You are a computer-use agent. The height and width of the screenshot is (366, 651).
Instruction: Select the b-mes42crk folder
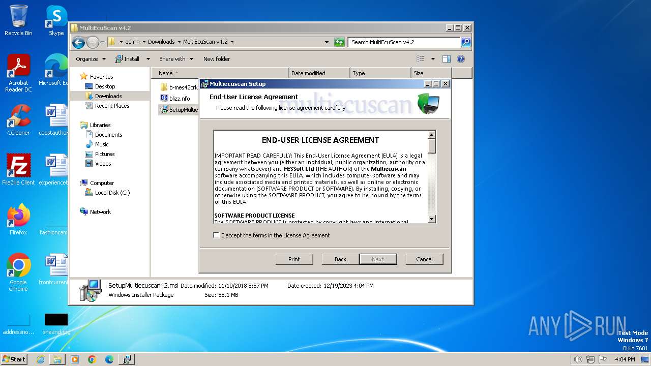pos(179,87)
